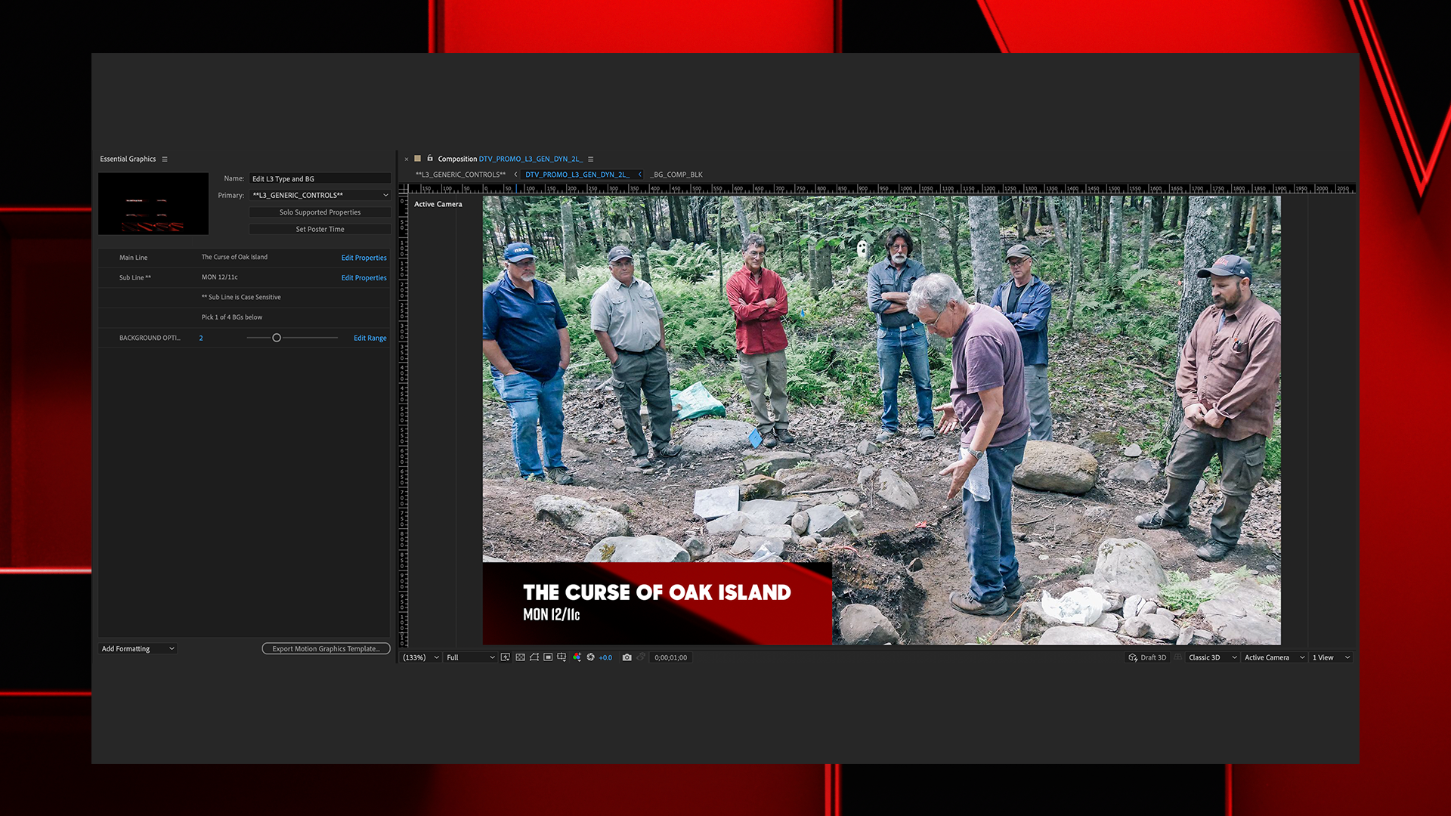Viewport: 1451px width, 816px height.
Task: Open the 1 View layout dropdown
Action: [x=1331, y=657]
